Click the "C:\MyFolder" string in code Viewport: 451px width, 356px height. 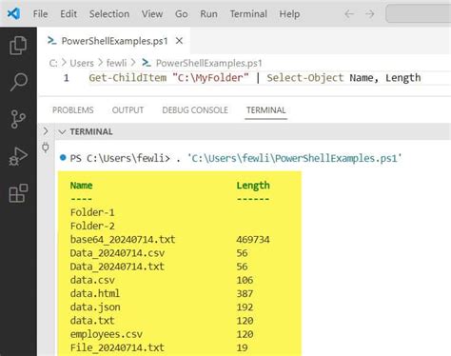pos(210,78)
